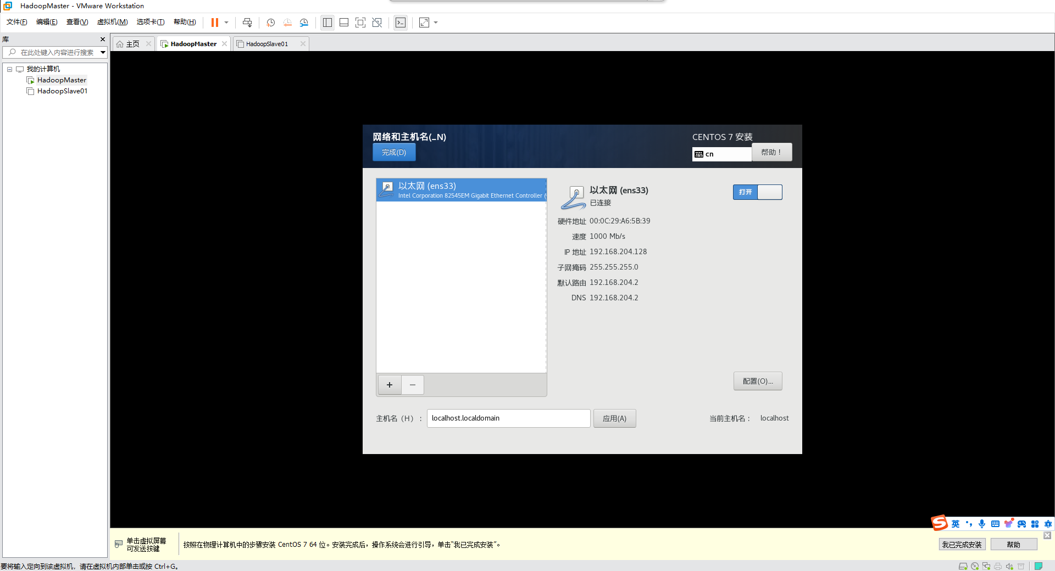
Task: Close the library panel
Action: (103, 39)
